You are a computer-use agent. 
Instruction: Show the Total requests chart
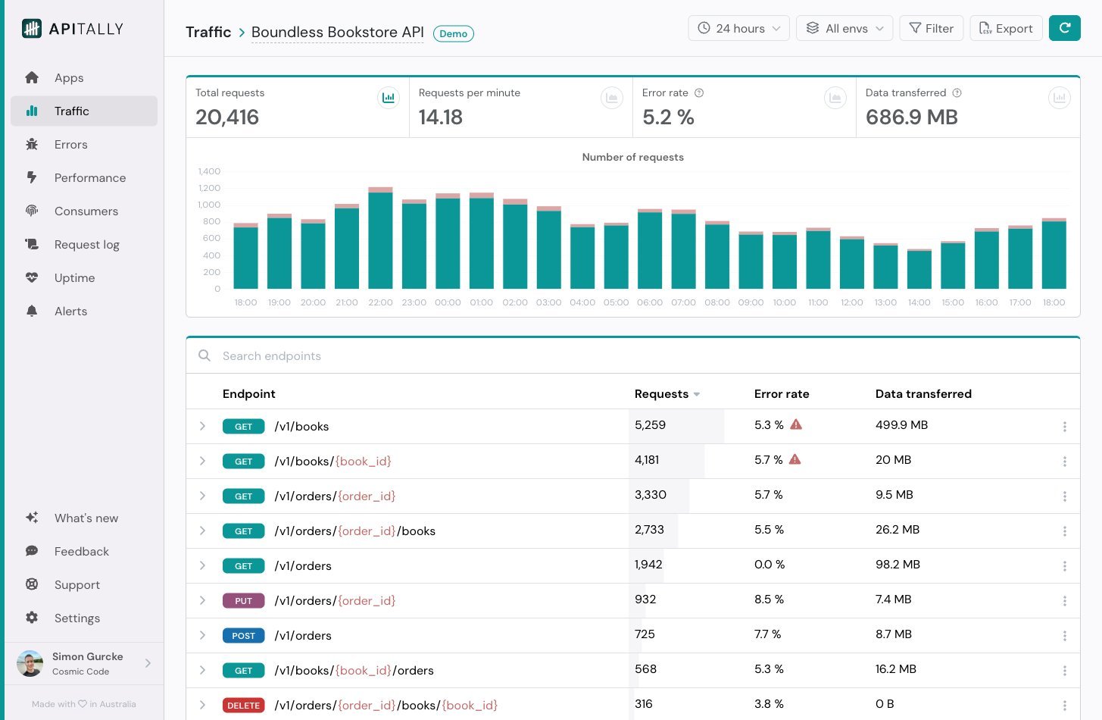pyautogui.click(x=389, y=98)
